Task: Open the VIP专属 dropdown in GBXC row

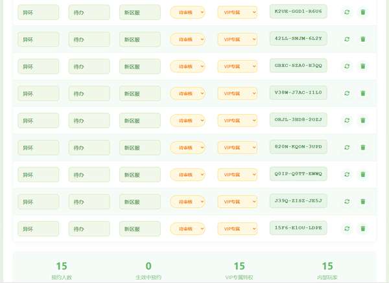Action: (x=237, y=66)
